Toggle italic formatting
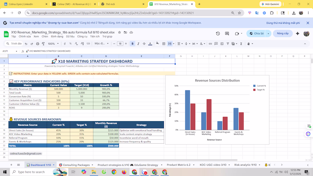313x176 pixels. 138,44
